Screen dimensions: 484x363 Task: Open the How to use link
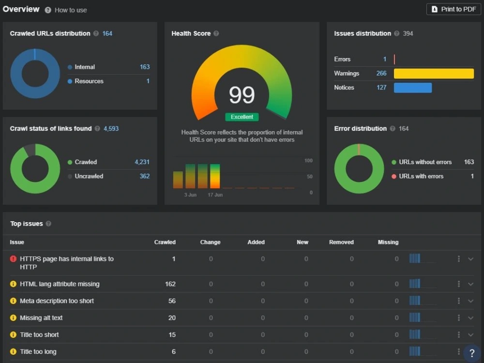pyautogui.click(x=71, y=10)
